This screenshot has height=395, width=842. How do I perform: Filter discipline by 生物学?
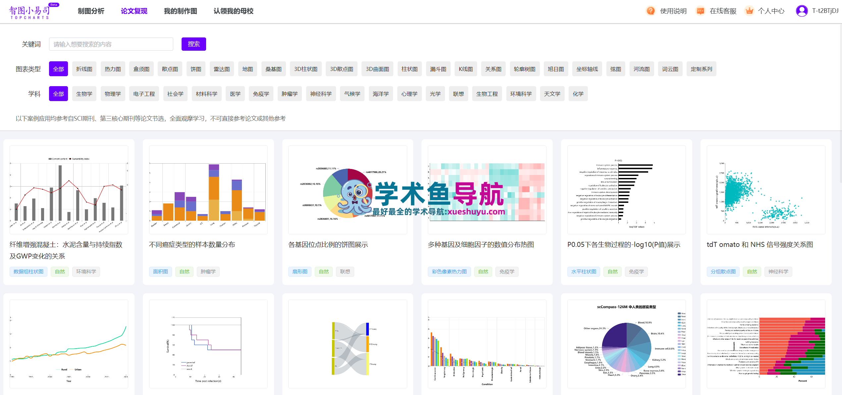point(84,94)
